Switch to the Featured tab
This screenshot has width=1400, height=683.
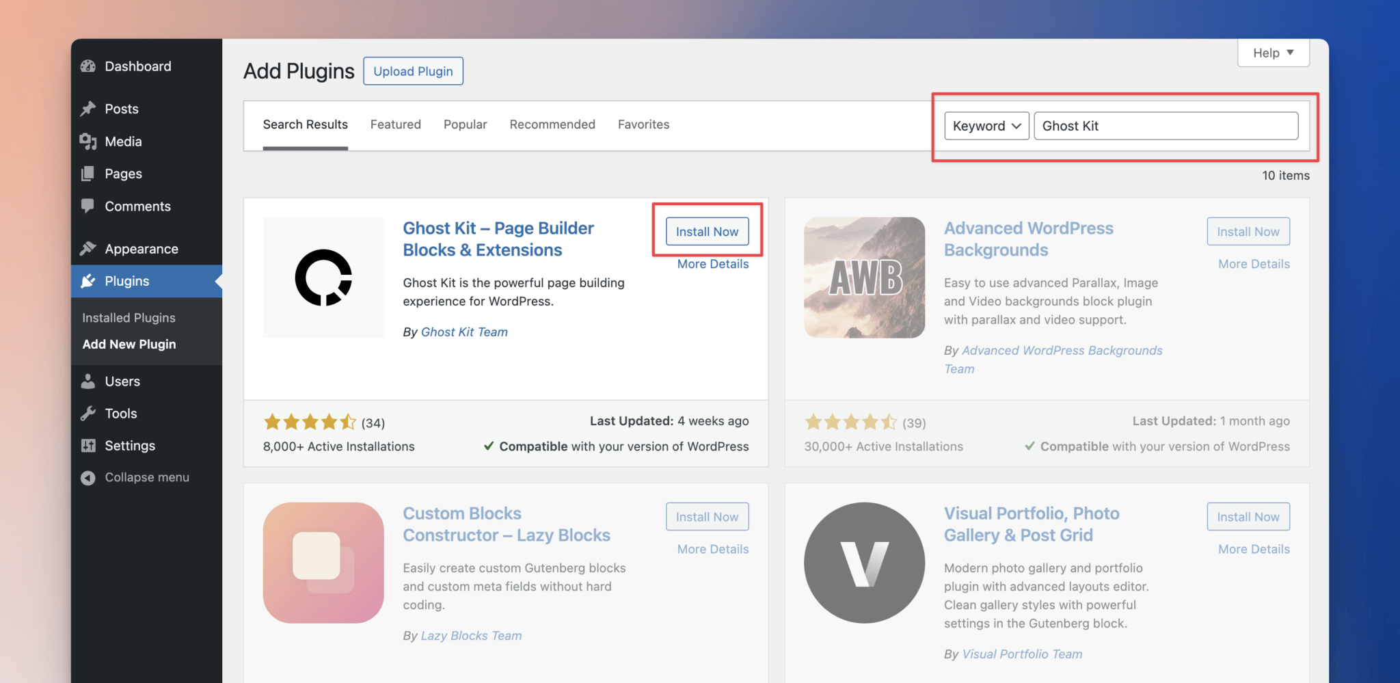[395, 124]
